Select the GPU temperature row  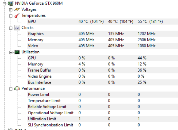coord(103,22)
